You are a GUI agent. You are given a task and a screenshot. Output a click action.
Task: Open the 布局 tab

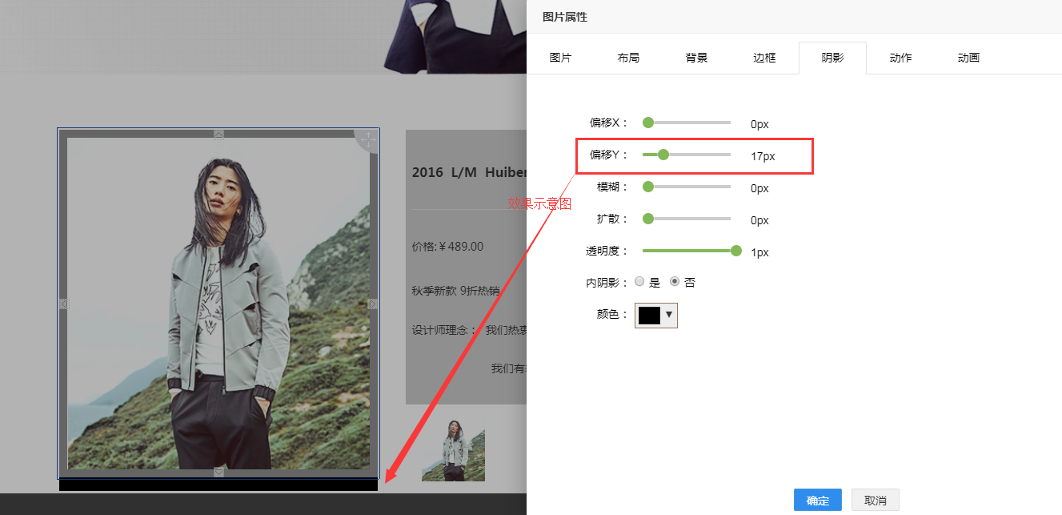click(x=628, y=58)
